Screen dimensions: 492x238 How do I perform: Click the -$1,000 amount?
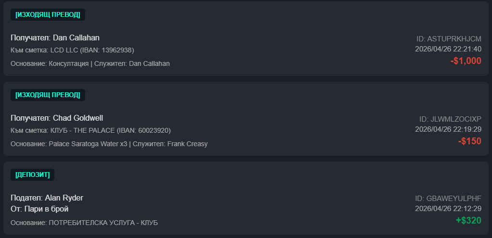pyautogui.click(x=466, y=61)
